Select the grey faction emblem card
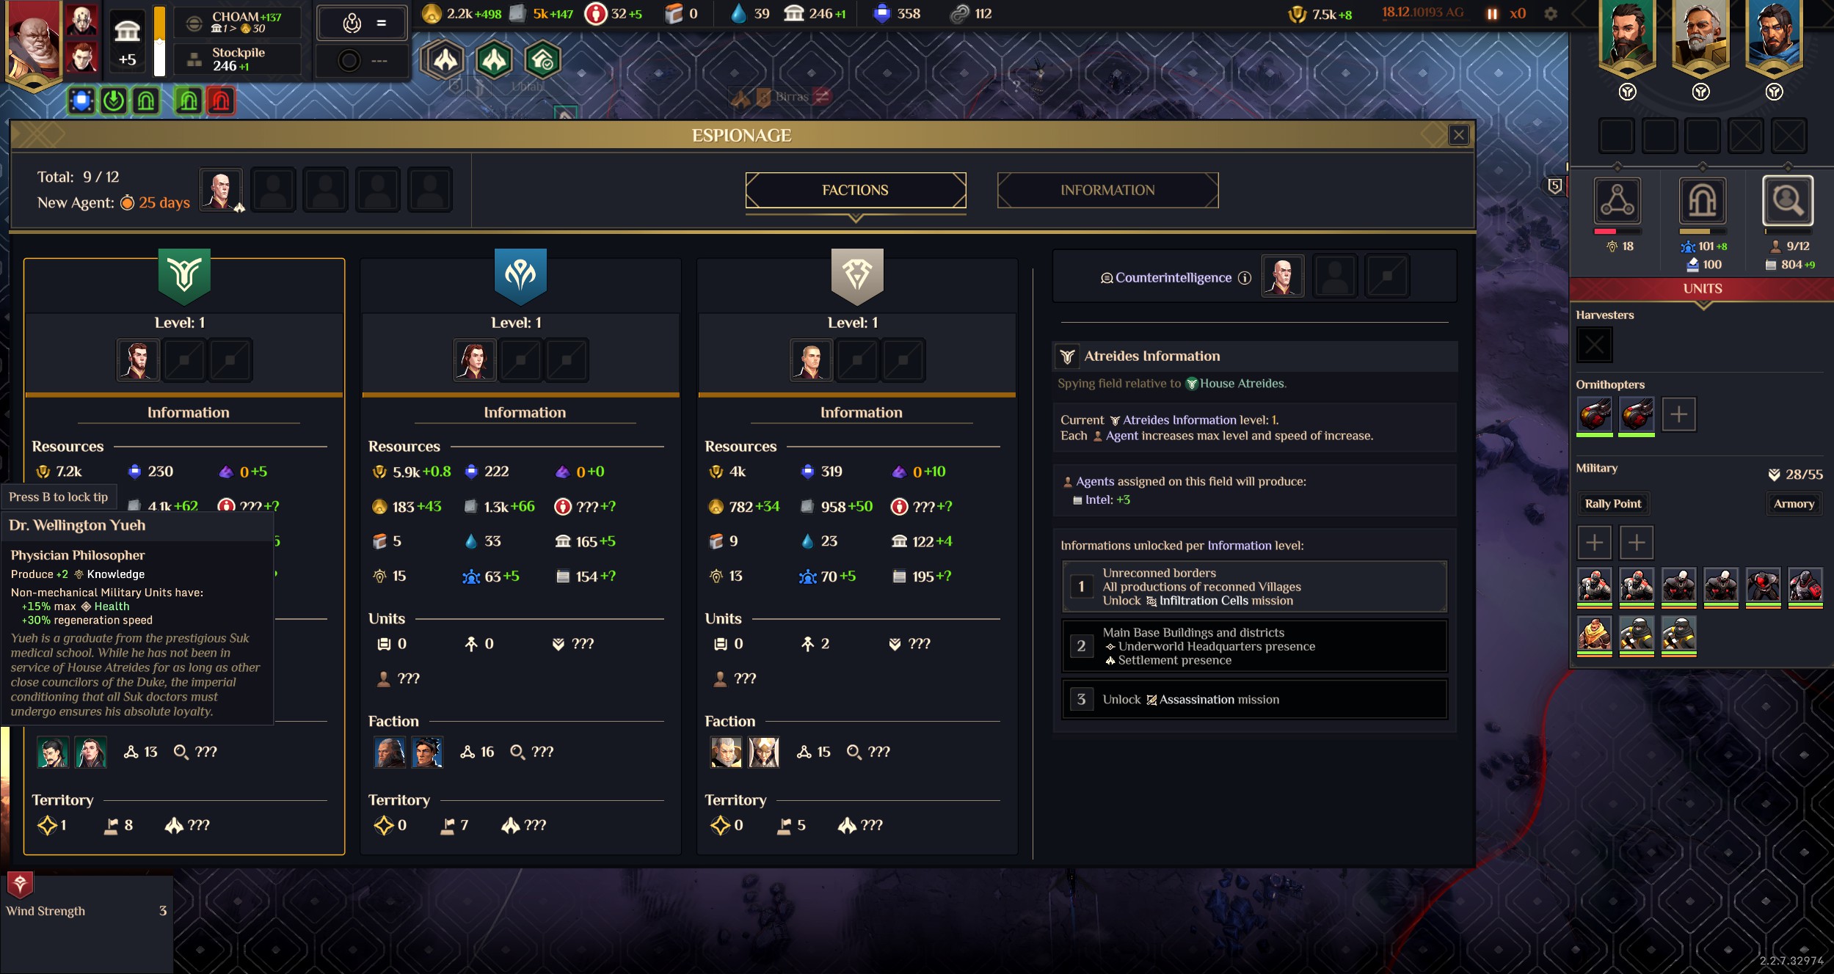 pos(857,276)
